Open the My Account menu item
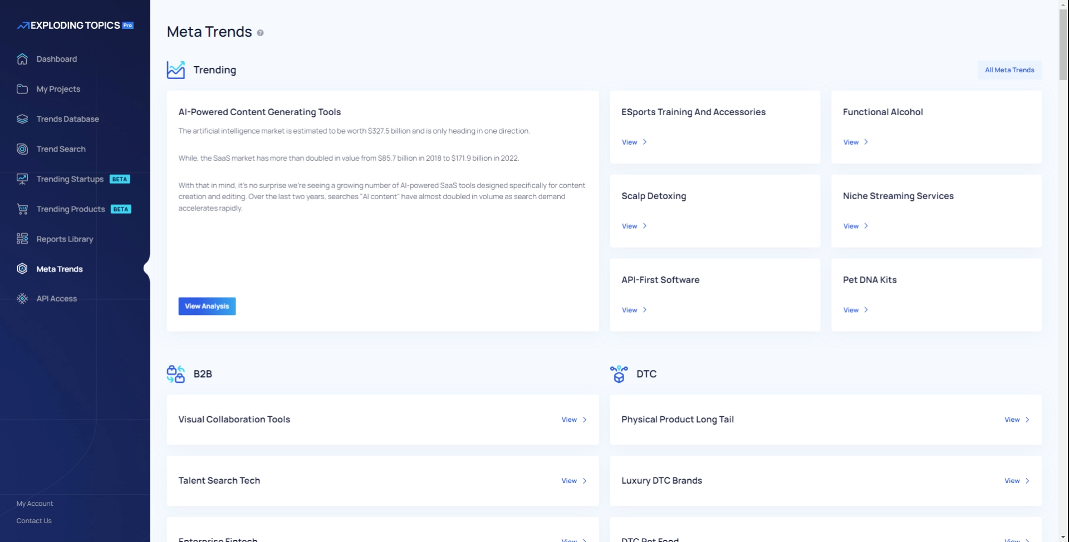The width and height of the screenshot is (1069, 542). 35,504
